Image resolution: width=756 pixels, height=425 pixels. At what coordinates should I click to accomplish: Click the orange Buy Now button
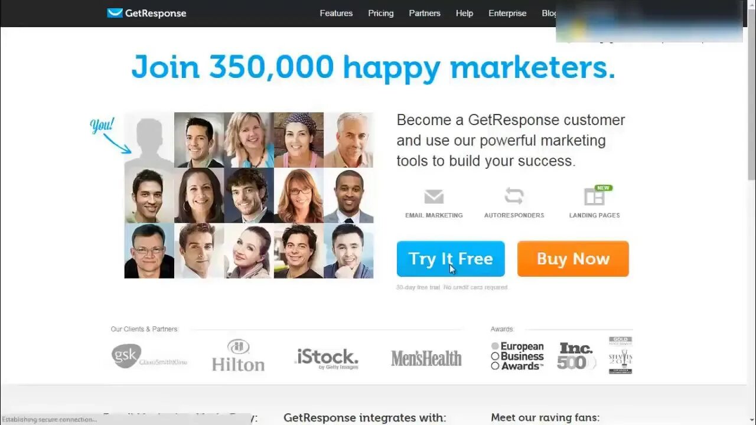click(573, 259)
